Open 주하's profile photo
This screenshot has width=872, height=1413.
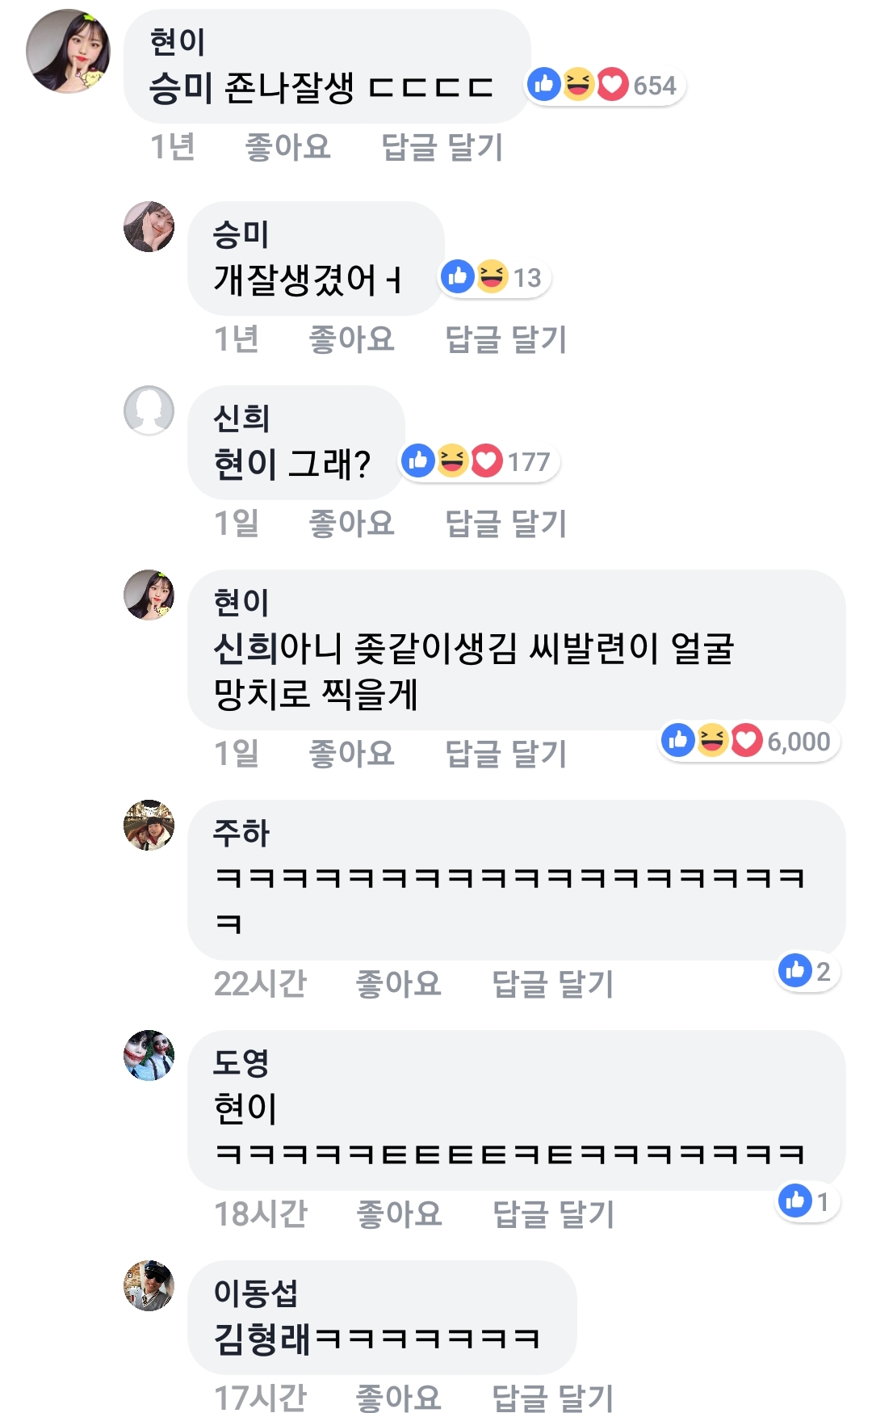[x=149, y=825]
